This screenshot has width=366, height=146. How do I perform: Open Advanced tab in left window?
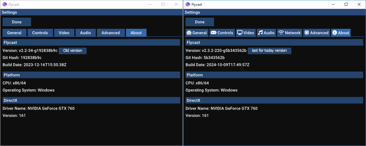pyautogui.click(x=111, y=33)
